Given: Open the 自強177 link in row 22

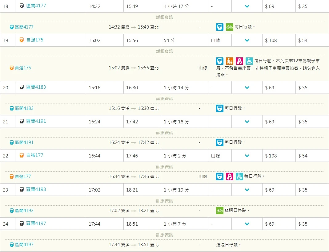Looking at the screenshot, I should point(35,155).
